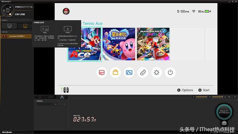Viewport: 238px width, 134px height.
Task: Click the snapshot camera button
Action: point(224,123)
